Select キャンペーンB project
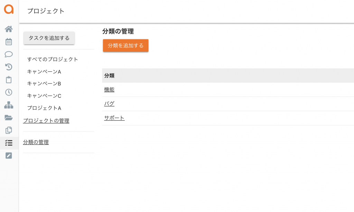Image resolution: width=354 pixels, height=212 pixels. pos(44,84)
